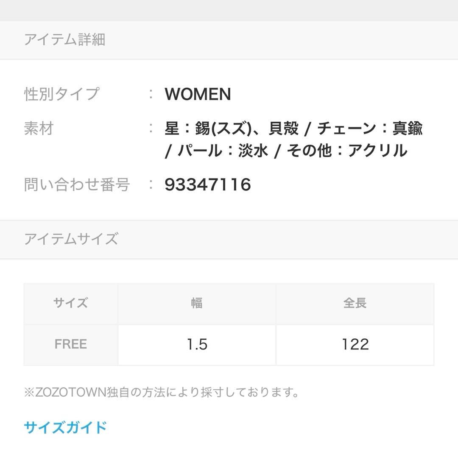Open the サイズガイド link
The height and width of the screenshot is (458, 458).
pos(65,427)
